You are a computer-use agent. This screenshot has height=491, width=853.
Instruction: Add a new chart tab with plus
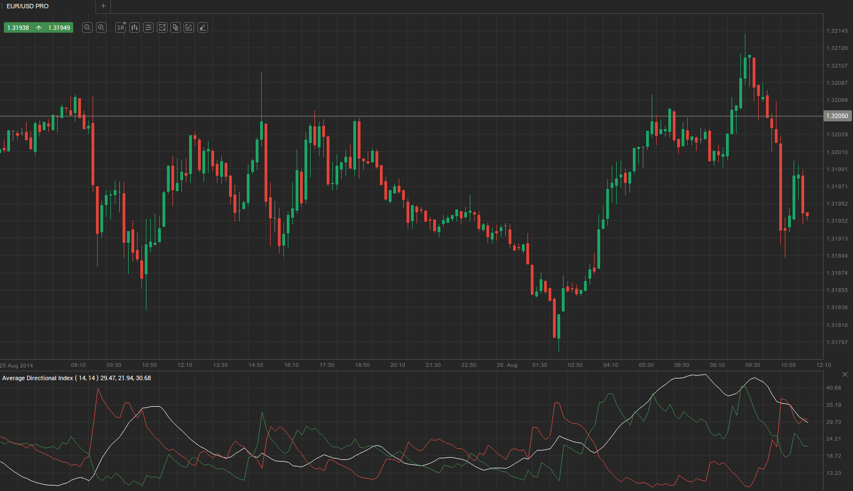[x=103, y=6]
